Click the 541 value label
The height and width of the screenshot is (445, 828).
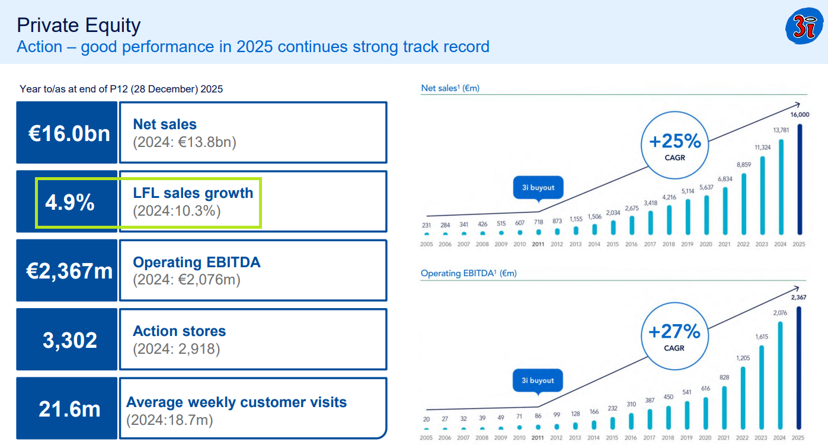[x=688, y=392]
